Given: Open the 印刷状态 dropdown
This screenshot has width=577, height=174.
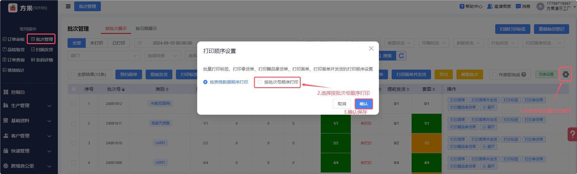Looking at the screenshot, I should [434, 43].
